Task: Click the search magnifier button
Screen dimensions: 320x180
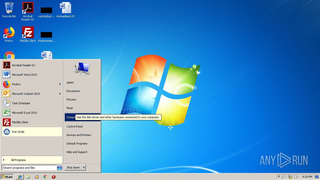Action: pos(59,168)
